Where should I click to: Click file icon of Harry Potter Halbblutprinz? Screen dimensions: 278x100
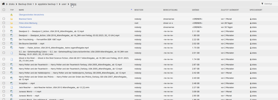pyautogui.click(x=11, y=73)
